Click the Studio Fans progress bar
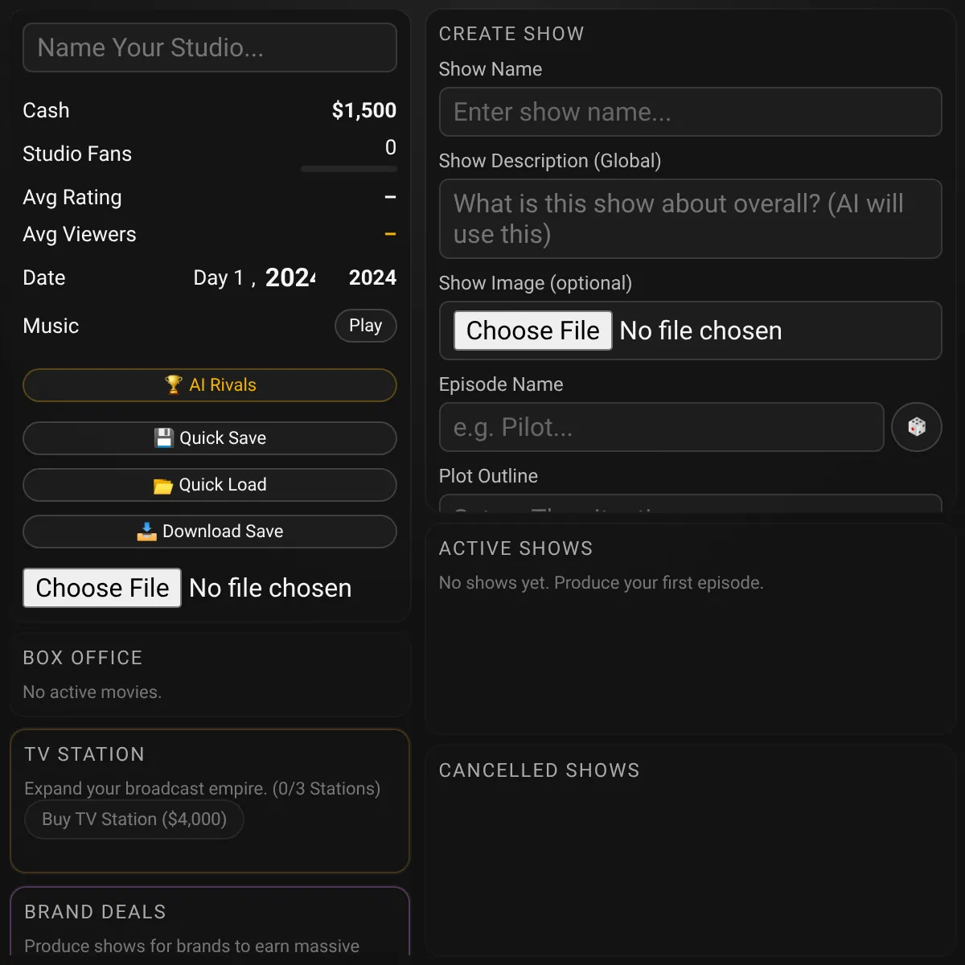 (x=348, y=169)
